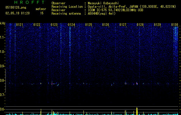Click the kHz axis unit label
Viewport: 181px width, 115px height.
[3, 23]
